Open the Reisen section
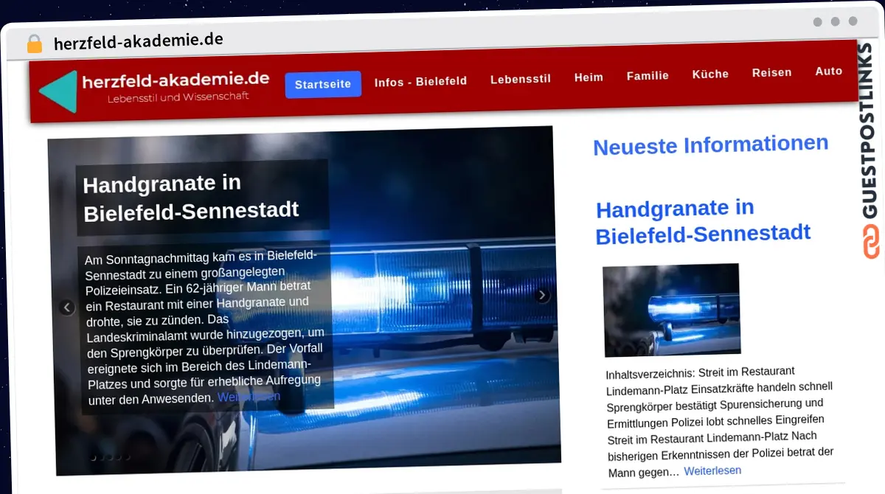Viewport: 885px width, 494px height. pos(771,72)
